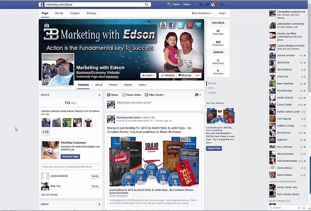Click the Edson profile link in the top bar

[x=173, y=4]
